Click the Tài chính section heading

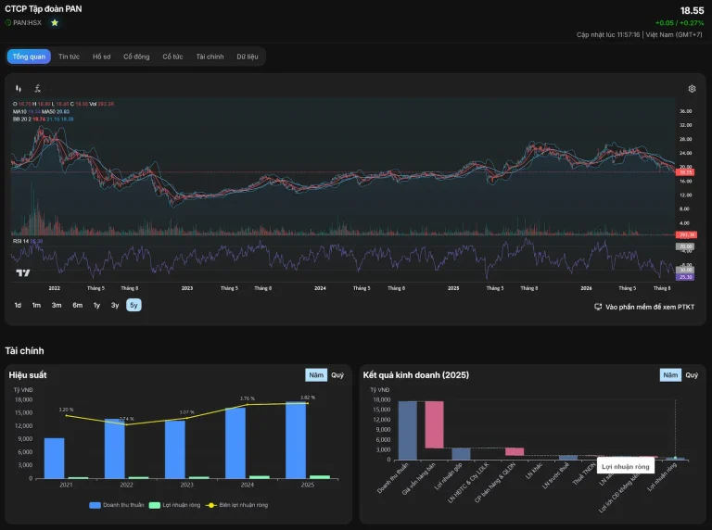tap(24, 351)
